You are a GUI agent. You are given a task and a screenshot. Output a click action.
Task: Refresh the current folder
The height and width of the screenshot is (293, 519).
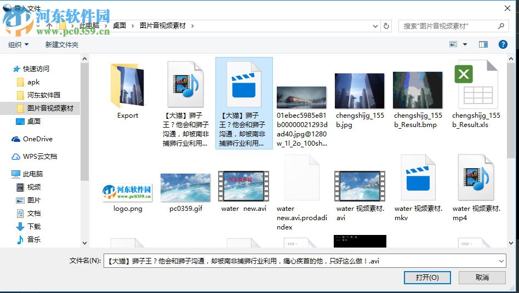click(386, 26)
